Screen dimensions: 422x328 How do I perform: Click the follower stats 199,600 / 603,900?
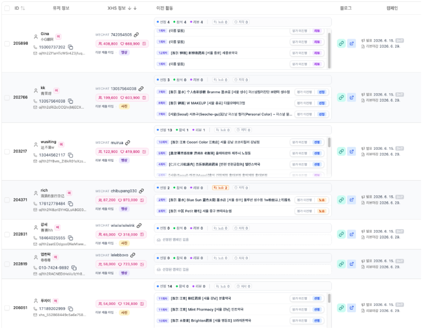pos(122,98)
